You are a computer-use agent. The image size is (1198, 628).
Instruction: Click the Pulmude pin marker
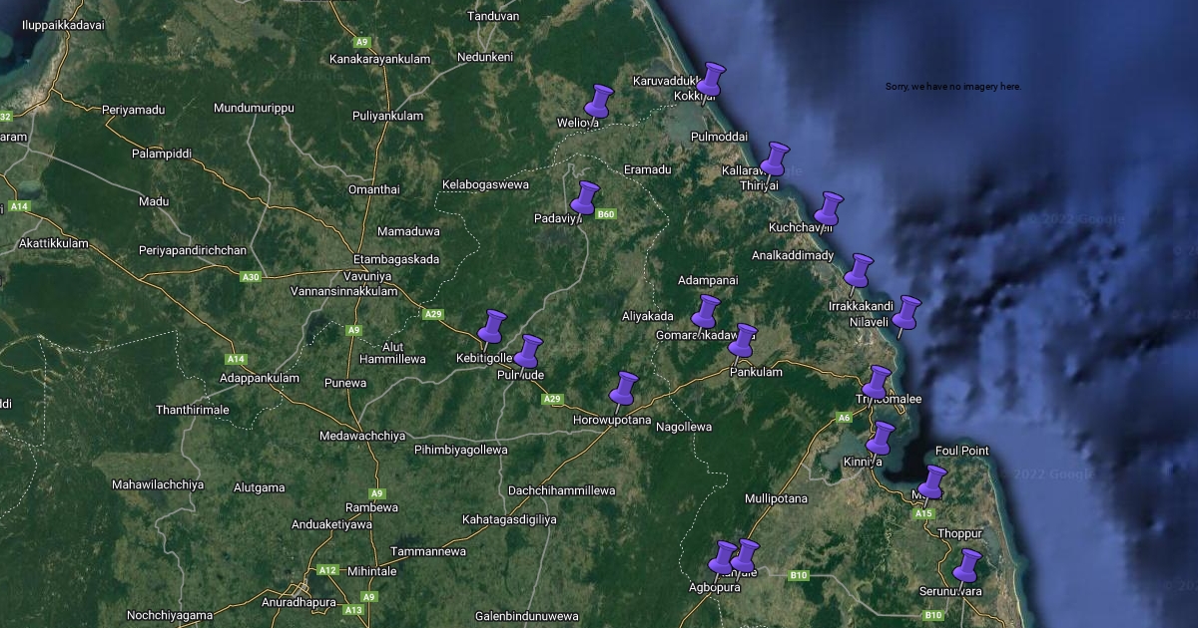pyautogui.click(x=528, y=351)
